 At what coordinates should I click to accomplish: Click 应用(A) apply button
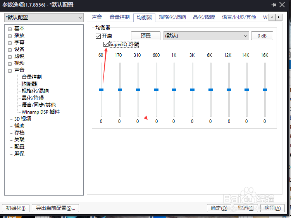(272, 208)
